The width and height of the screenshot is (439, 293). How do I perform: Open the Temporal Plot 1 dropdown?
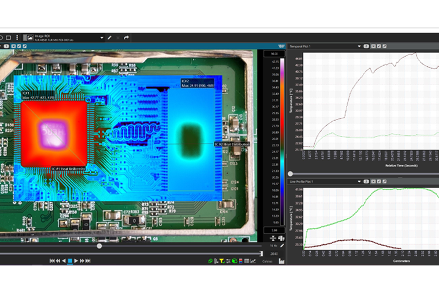(359, 46)
